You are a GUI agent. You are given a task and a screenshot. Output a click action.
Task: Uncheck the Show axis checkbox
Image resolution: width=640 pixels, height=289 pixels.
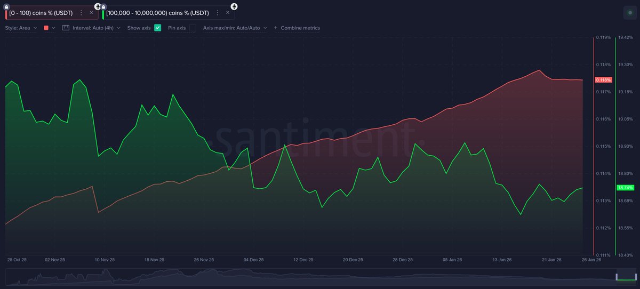(157, 27)
